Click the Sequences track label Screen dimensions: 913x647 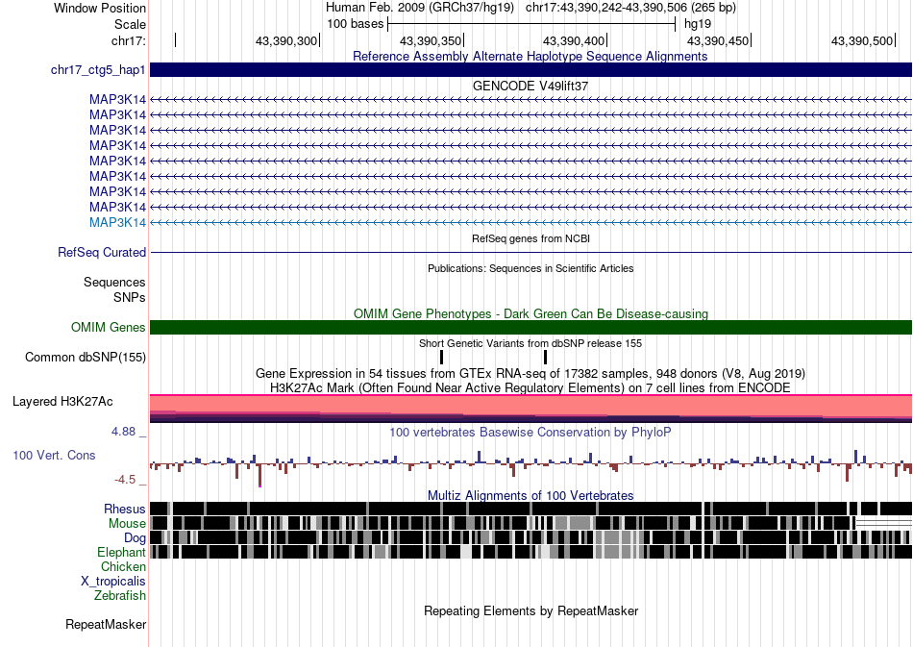(x=114, y=283)
